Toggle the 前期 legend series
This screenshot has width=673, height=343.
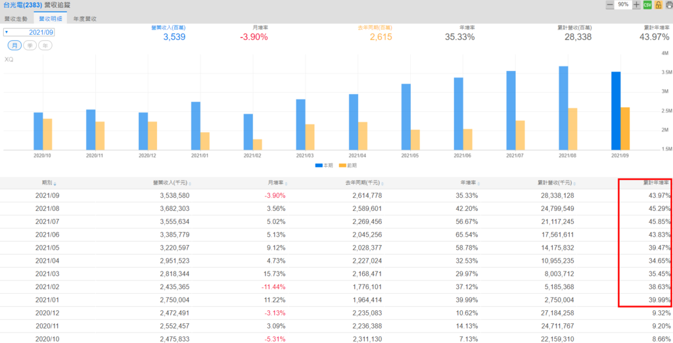(x=348, y=165)
